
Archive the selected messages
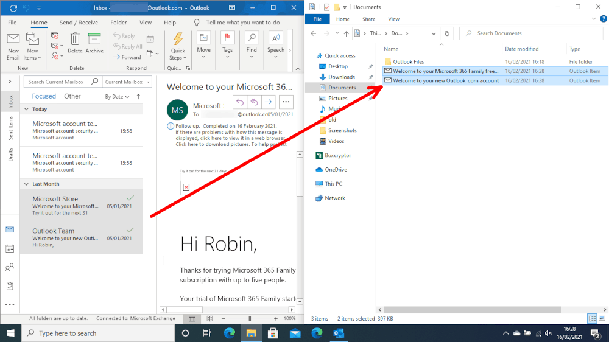click(94, 43)
